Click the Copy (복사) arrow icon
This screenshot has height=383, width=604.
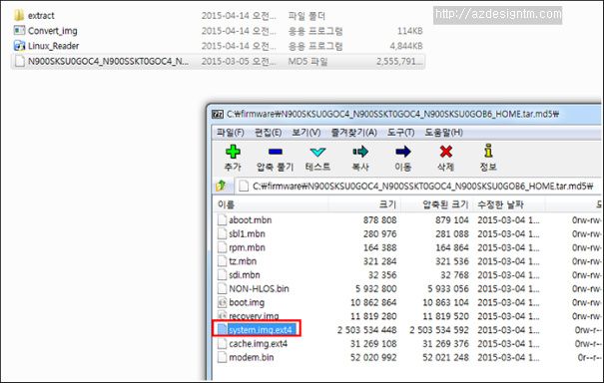point(360,152)
